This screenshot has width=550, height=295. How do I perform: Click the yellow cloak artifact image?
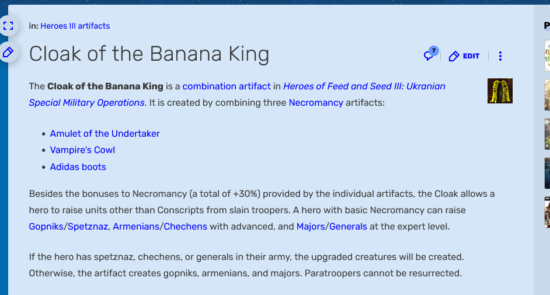[500, 91]
